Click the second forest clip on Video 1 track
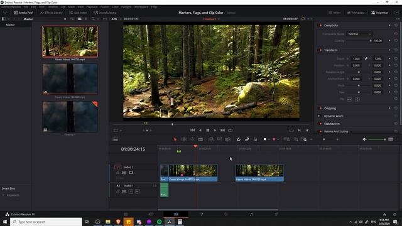The width and height of the screenshot is (402, 226). (259, 173)
